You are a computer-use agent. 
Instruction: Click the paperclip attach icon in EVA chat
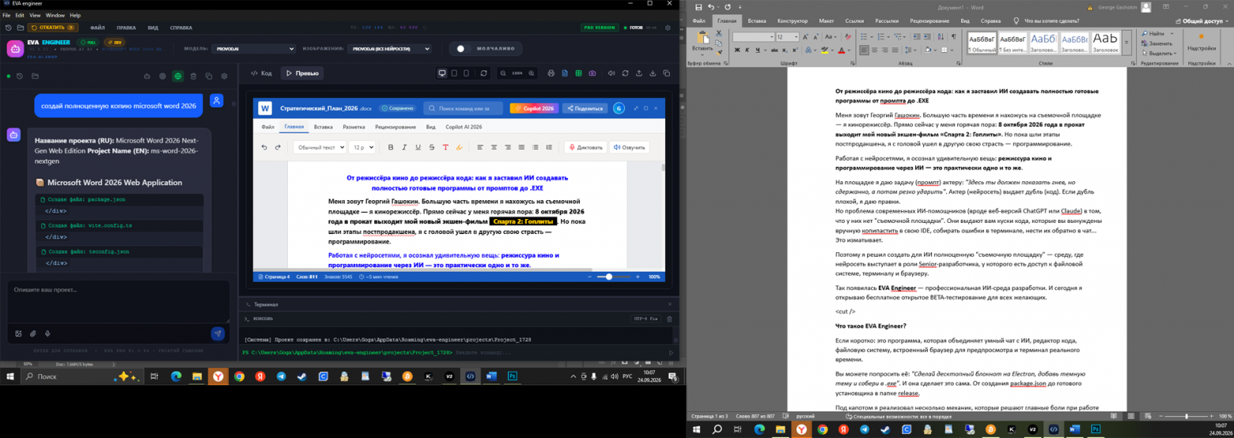[33, 334]
